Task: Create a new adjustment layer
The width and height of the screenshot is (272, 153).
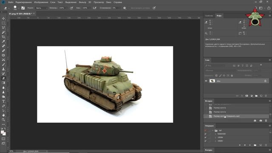Action: point(252,96)
